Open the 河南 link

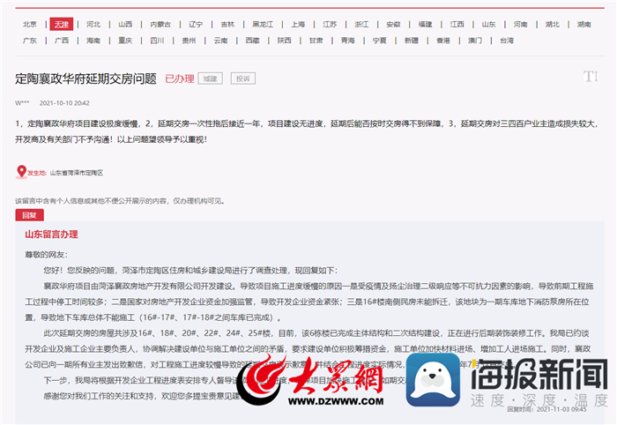521,25
